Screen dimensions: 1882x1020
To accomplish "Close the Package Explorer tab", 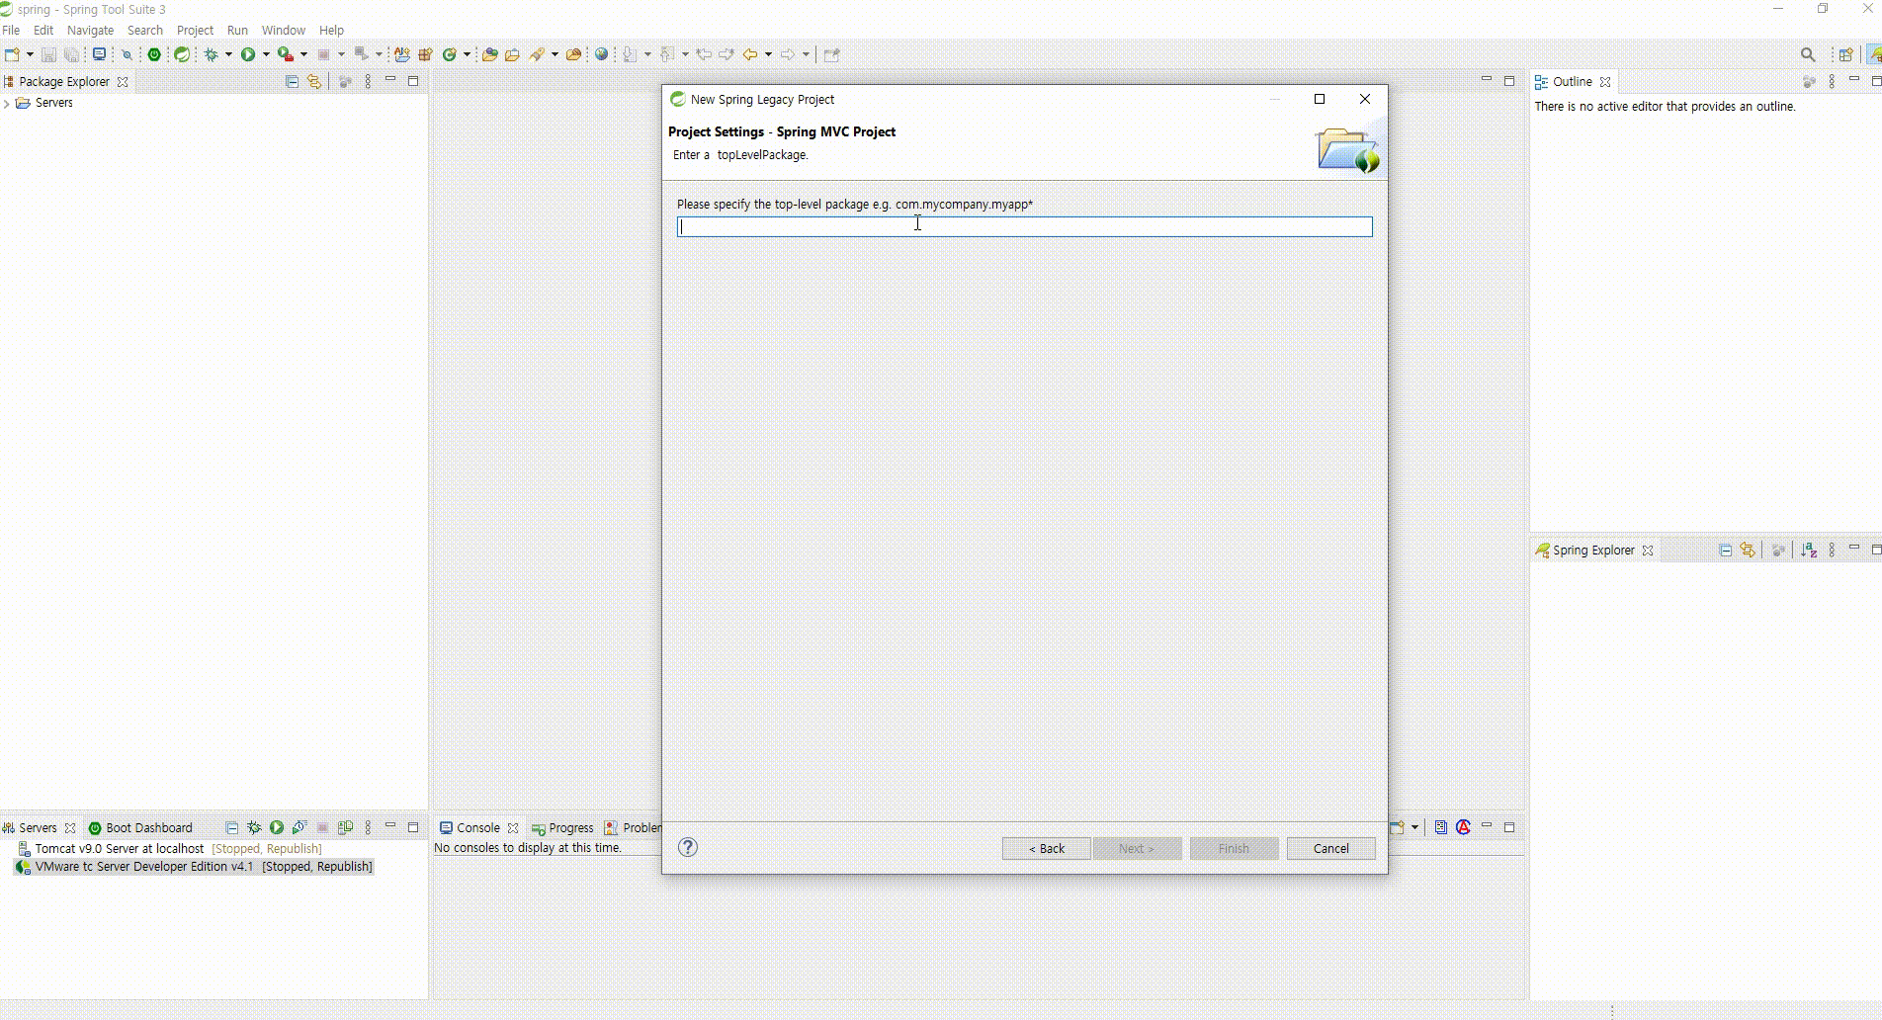I will pos(123,82).
